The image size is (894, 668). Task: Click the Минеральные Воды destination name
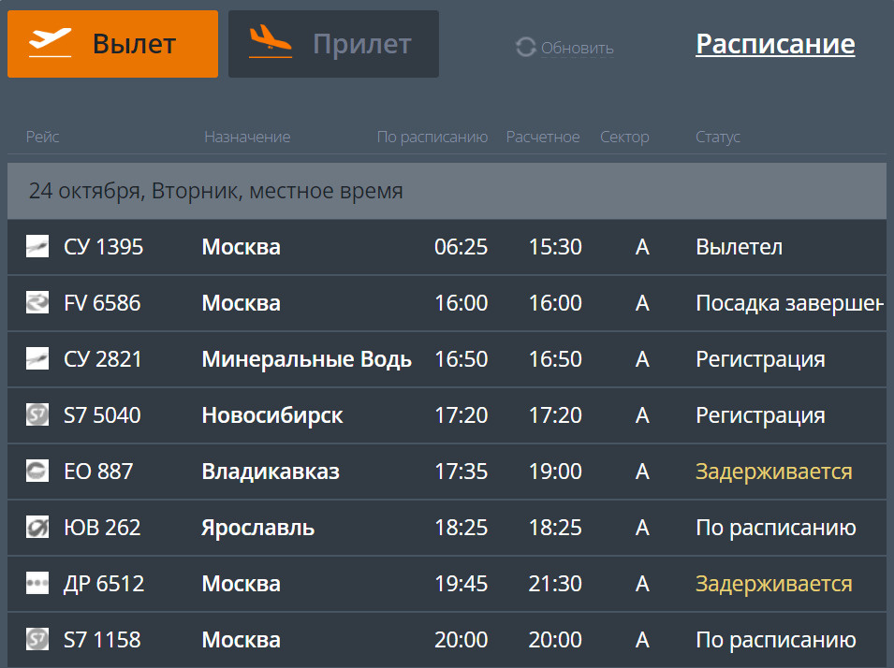(x=307, y=359)
